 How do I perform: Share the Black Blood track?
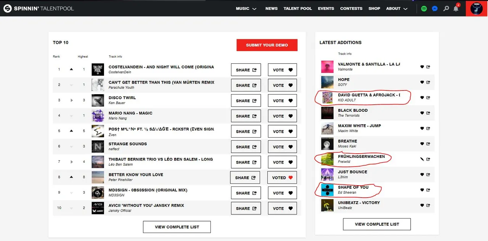(428, 113)
